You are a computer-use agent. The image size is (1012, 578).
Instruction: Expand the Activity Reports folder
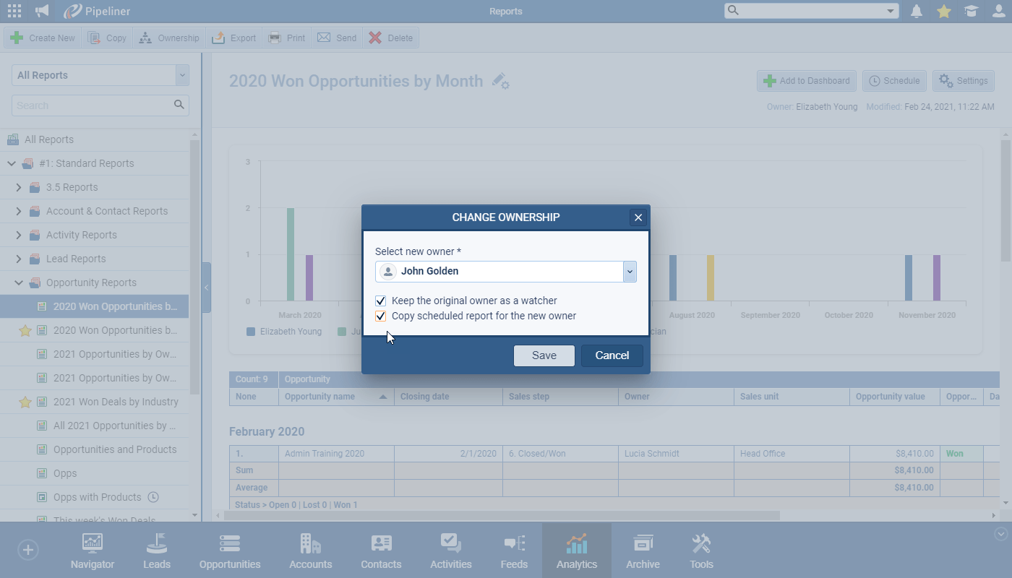[20, 235]
